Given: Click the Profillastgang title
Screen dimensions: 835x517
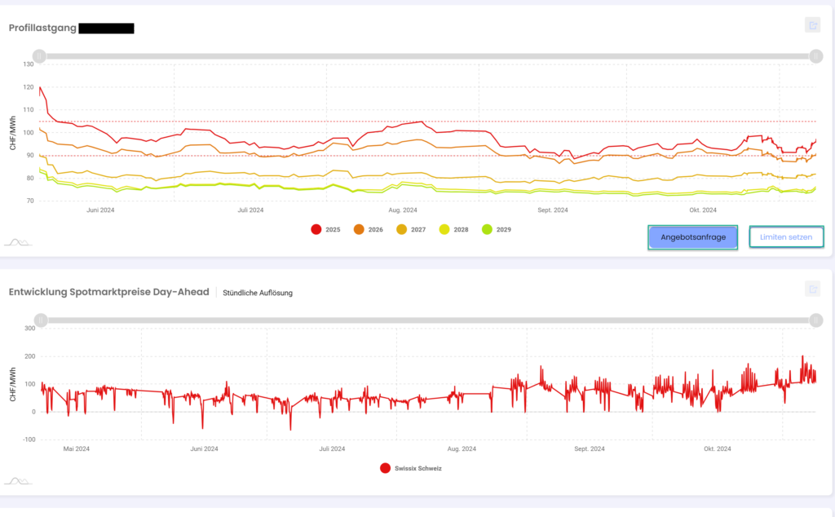Looking at the screenshot, I should coord(42,28).
